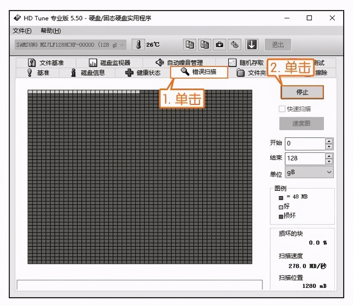
Task: Minimize the HD Tune window
Action: tap(287, 18)
